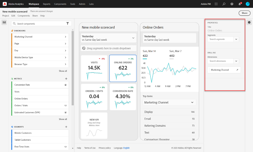Click the Adobe Analytics logo icon

tap(4, 4)
